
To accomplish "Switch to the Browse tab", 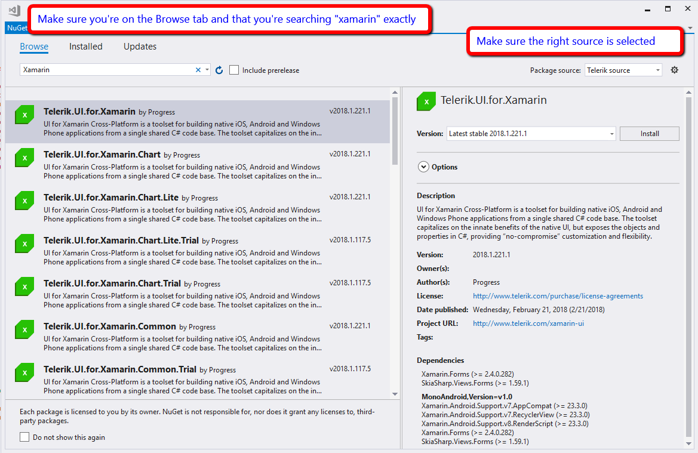I will pos(34,47).
